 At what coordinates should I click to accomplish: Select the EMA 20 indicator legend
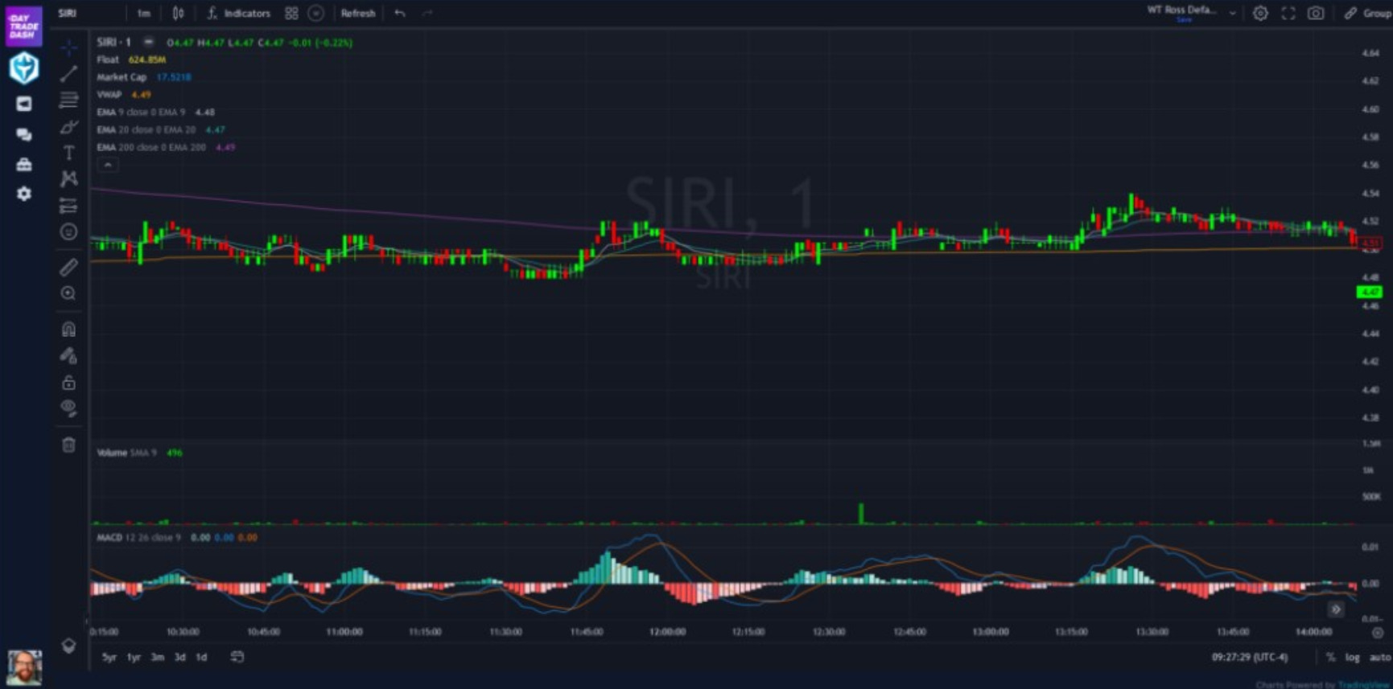(x=161, y=129)
